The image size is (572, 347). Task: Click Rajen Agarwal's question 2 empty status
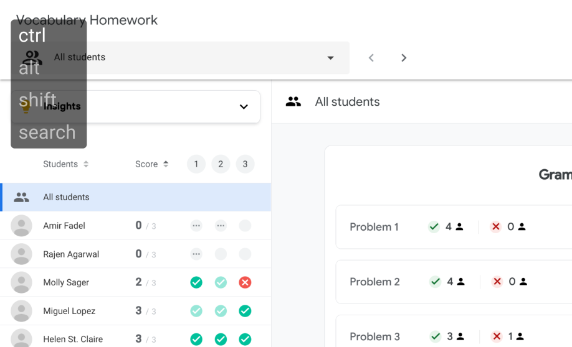[x=221, y=254]
